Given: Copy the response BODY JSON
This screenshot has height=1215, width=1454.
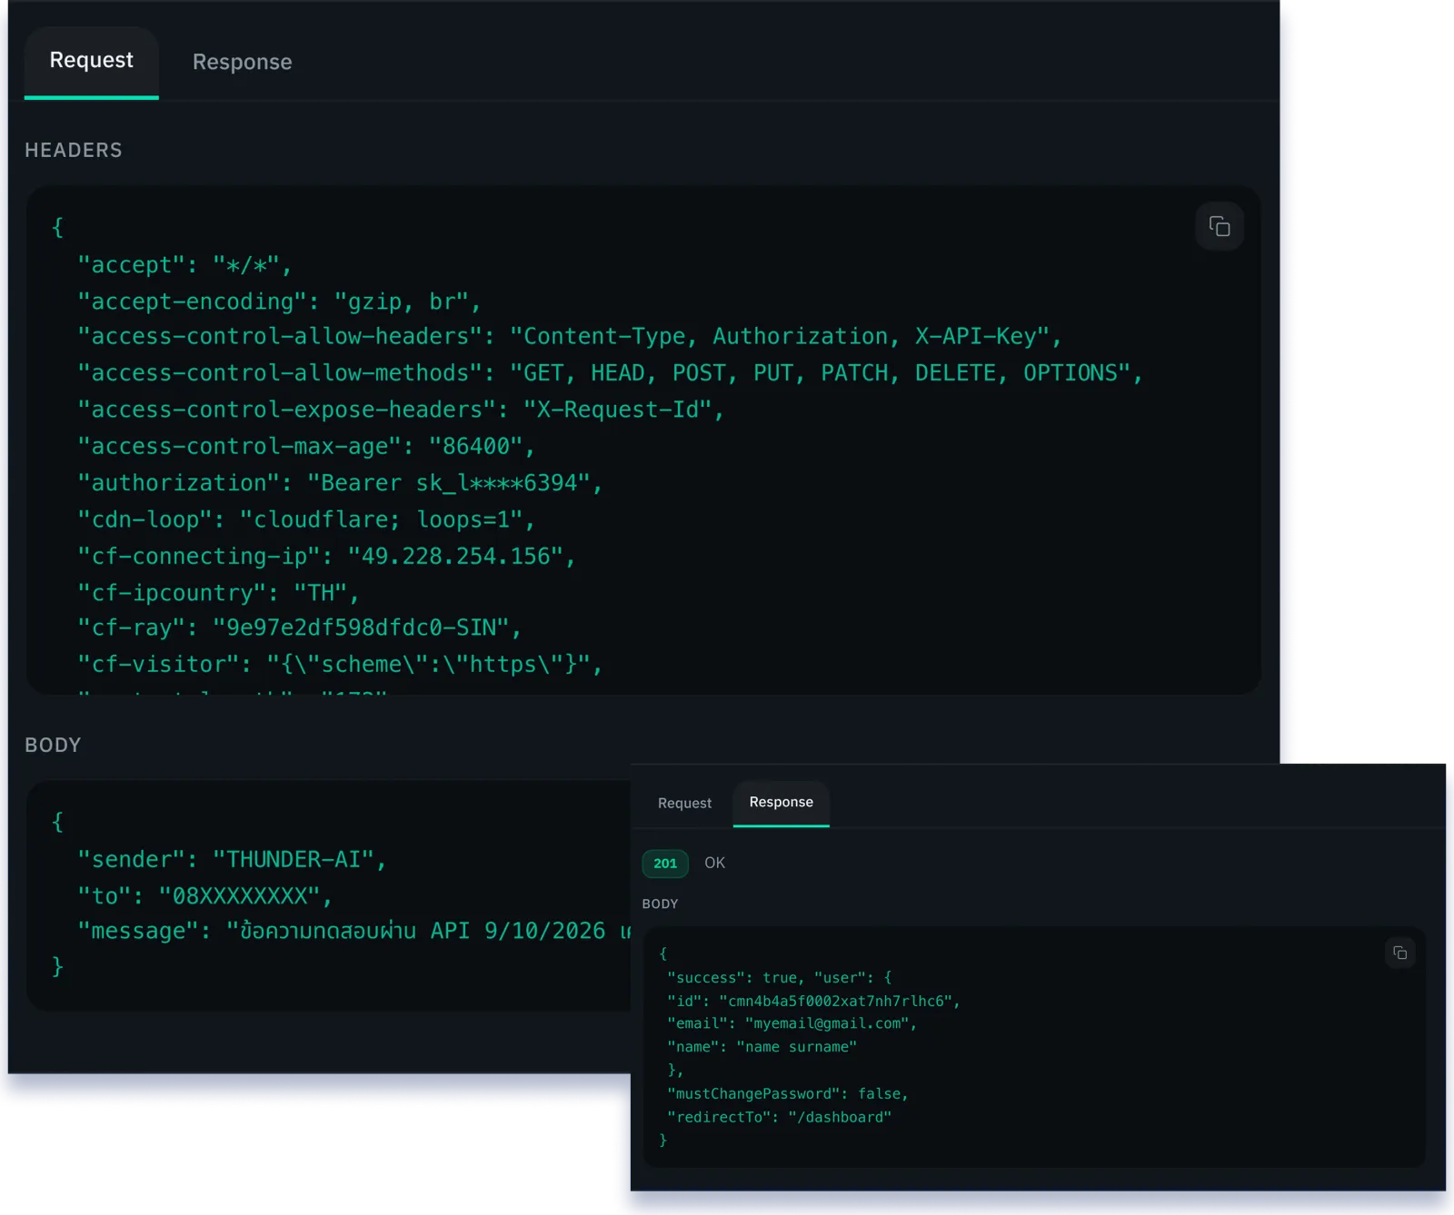Looking at the screenshot, I should [1400, 953].
